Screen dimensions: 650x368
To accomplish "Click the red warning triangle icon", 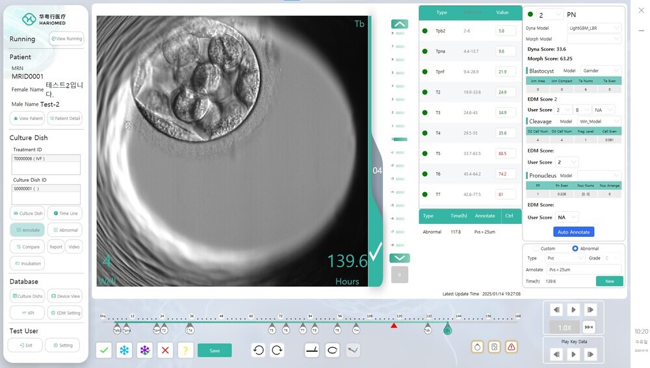I will point(512,347).
